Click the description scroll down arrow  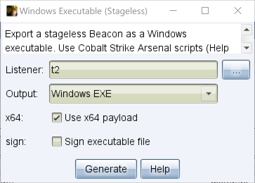point(247,48)
